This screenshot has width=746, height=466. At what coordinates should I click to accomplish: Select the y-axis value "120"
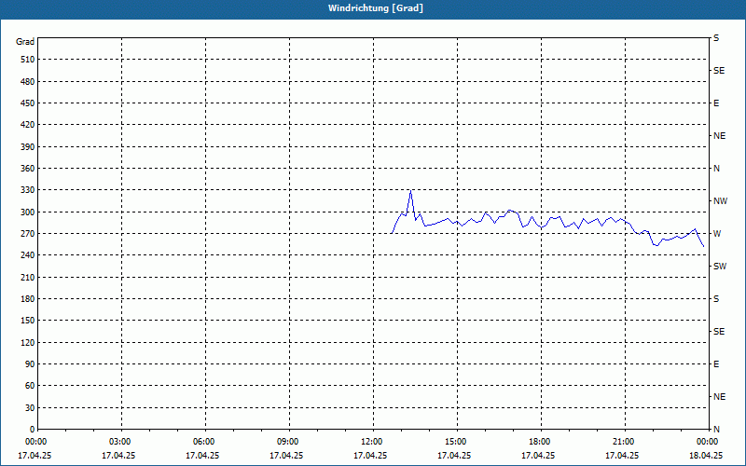(28, 342)
